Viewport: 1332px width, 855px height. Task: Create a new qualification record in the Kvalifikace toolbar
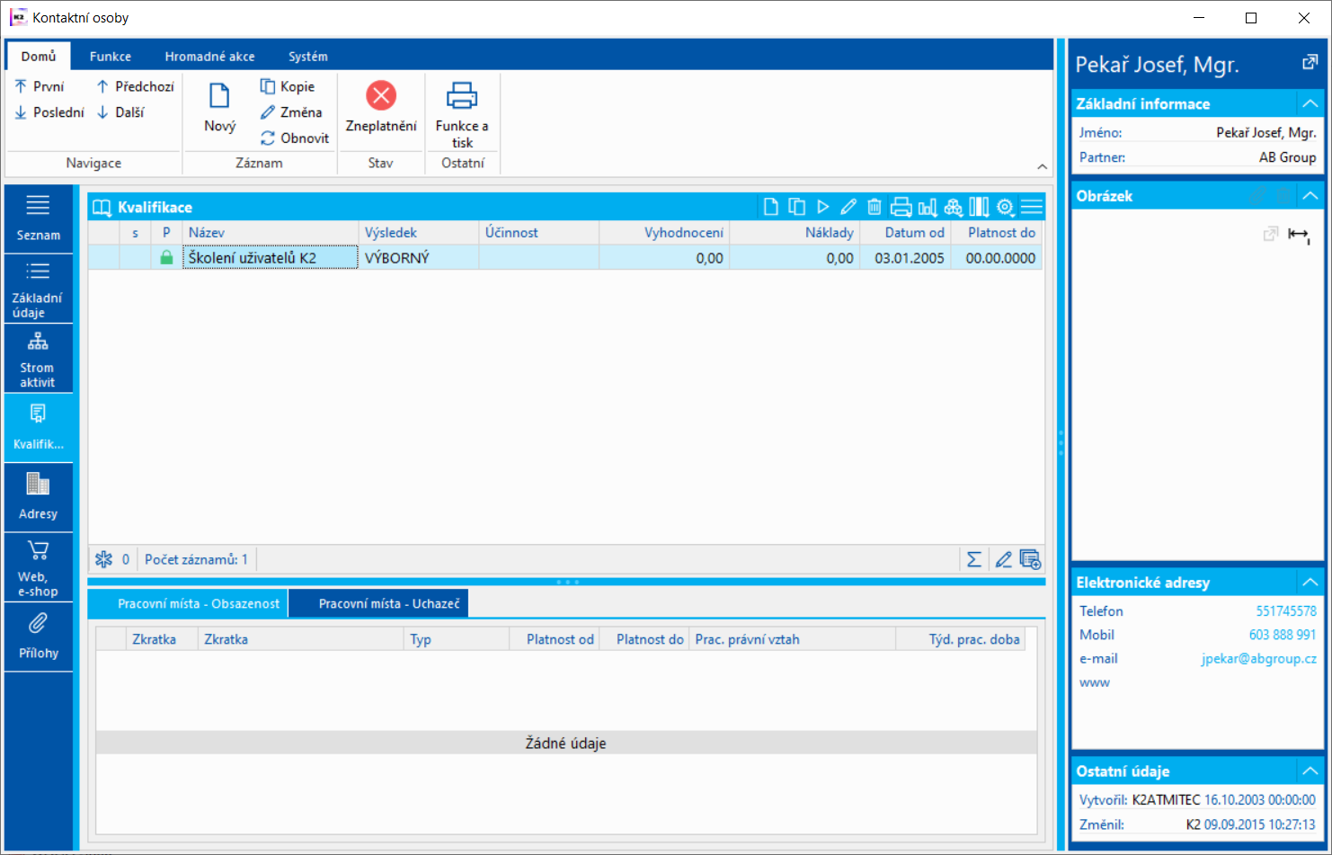[x=771, y=207]
